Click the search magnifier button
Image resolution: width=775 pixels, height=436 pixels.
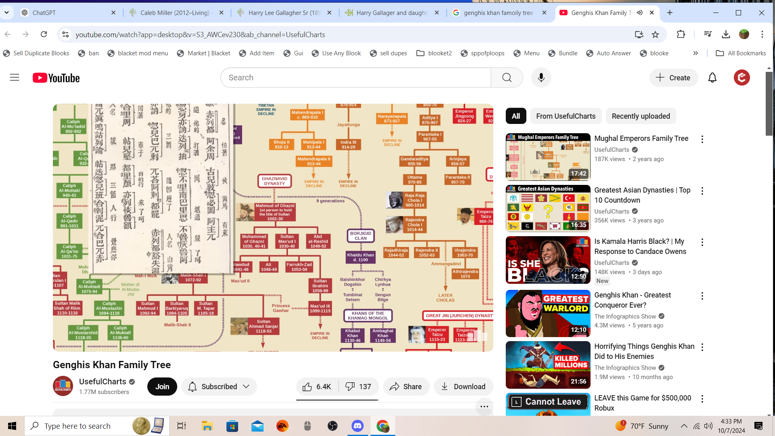(507, 78)
